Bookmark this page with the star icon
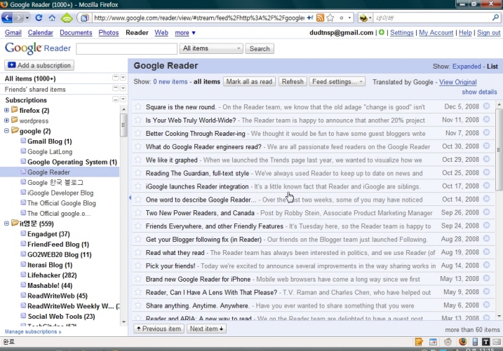 pyautogui.click(x=330, y=18)
